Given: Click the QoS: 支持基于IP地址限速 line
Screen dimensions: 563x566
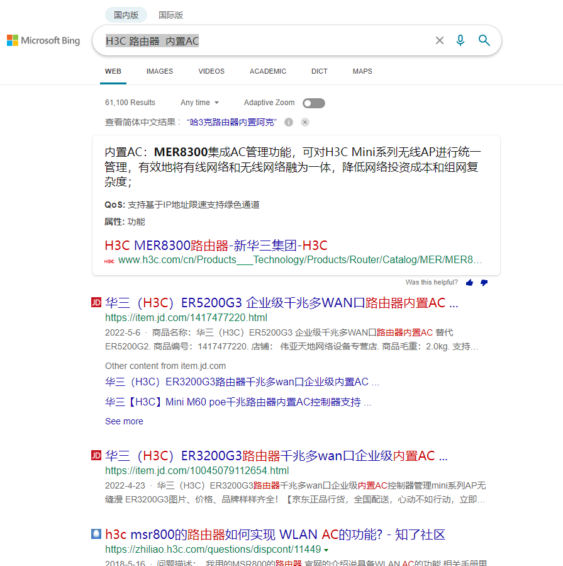Looking at the screenshot, I should (x=182, y=205).
